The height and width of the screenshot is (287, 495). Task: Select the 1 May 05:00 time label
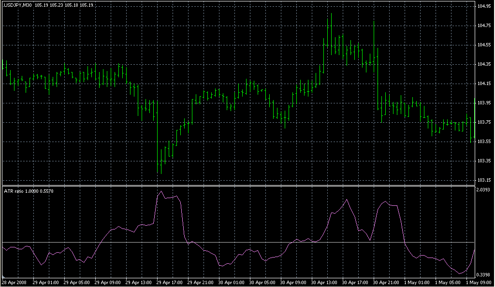pyautogui.click(x=447, y=282)
